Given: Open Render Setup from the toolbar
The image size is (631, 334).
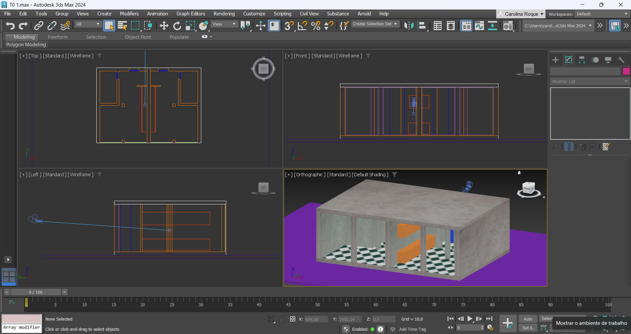Looking at the screenshot, I should click(x=508, y=26).
